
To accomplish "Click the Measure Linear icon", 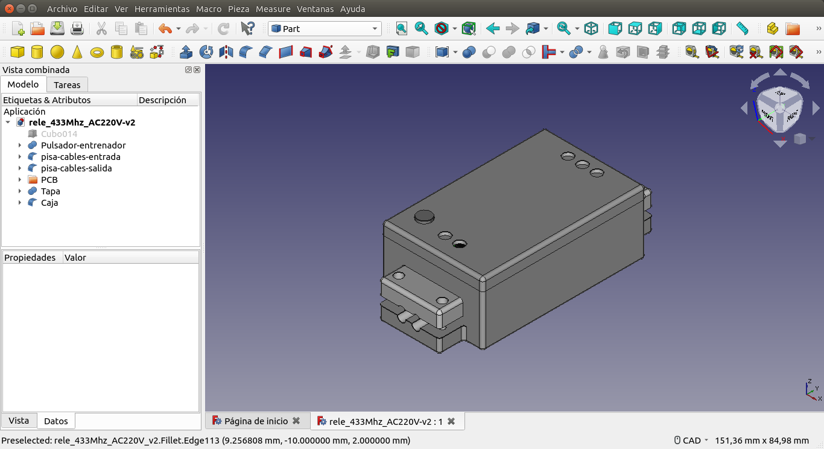I will point(692,52).
